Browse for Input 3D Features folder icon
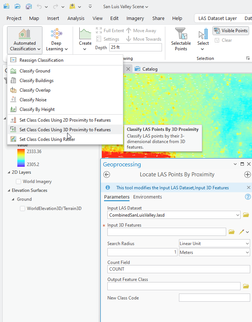The height and width of the screenshot is (322, 252). (x=231, y=232)
